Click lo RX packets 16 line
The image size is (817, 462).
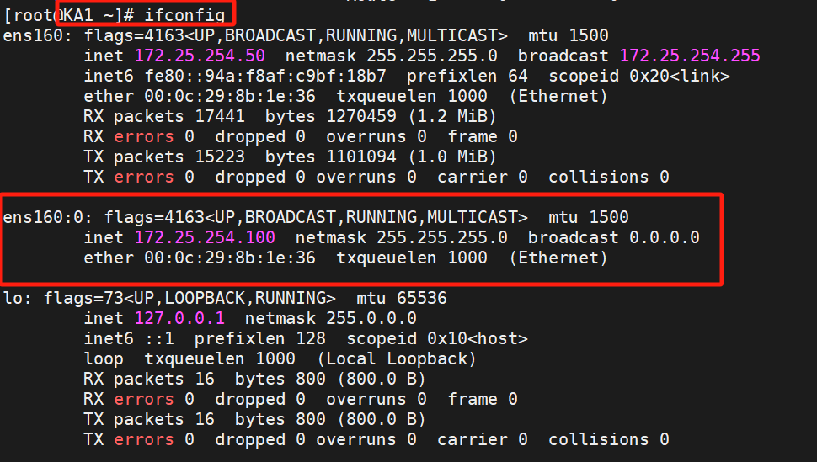click(x=255, y=380)
